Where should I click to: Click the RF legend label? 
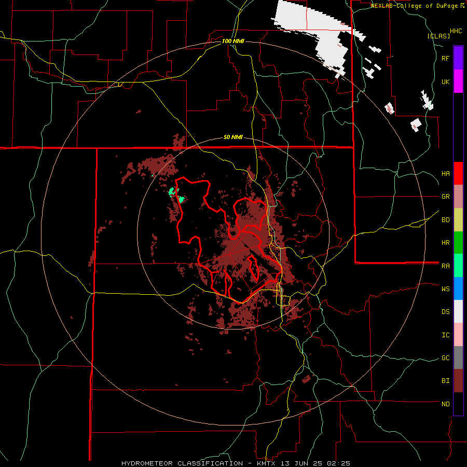tap(445, 59)
